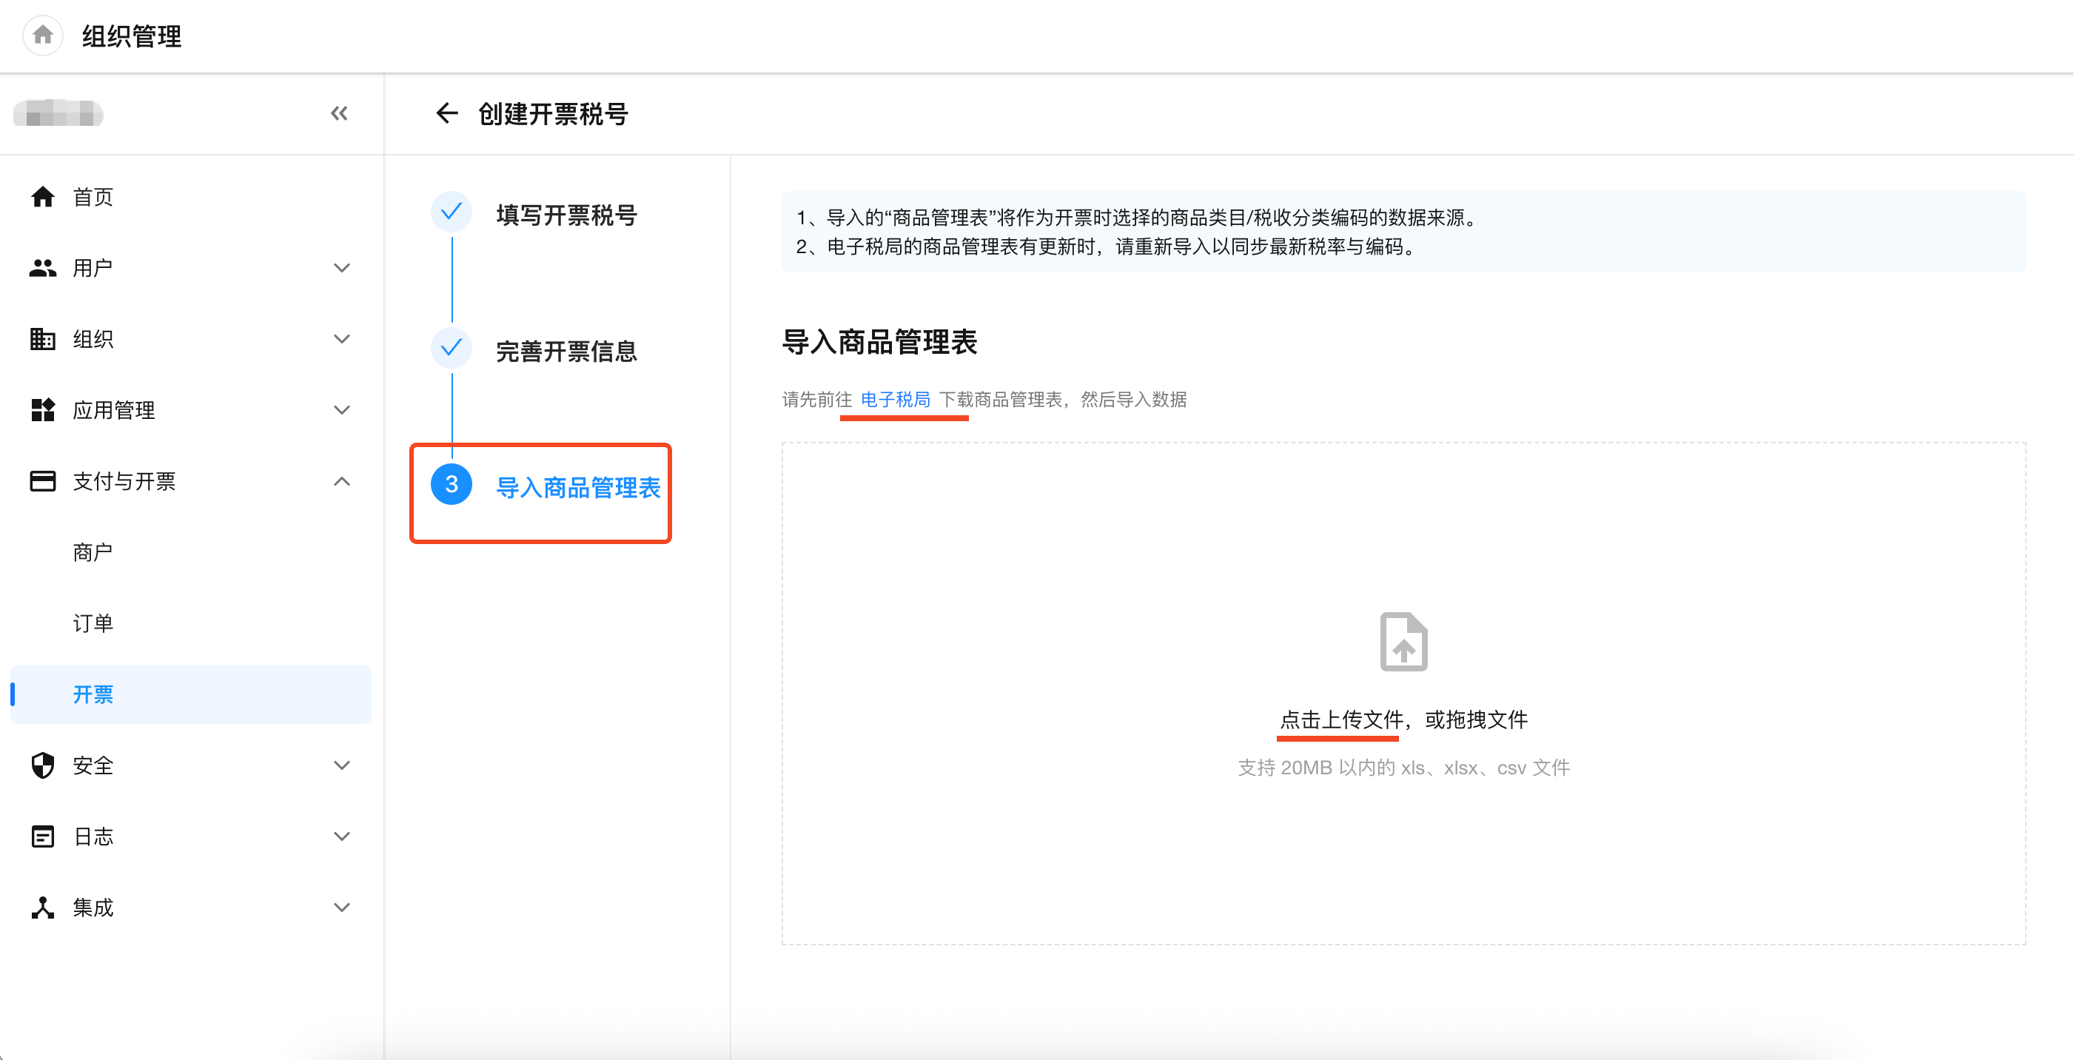Viewport: 2074px width, 1060px height.
Task: Open the 订单 submenu item
Action: pyautogui.click(x=93, y=623)
